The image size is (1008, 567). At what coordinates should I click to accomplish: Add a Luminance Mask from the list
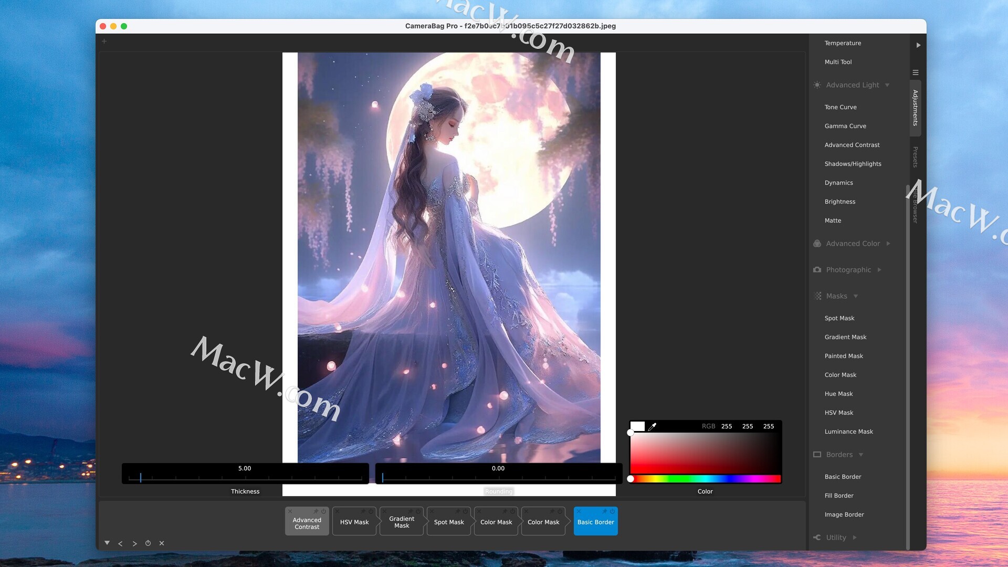pyautogui.click(x=848, y=432)
